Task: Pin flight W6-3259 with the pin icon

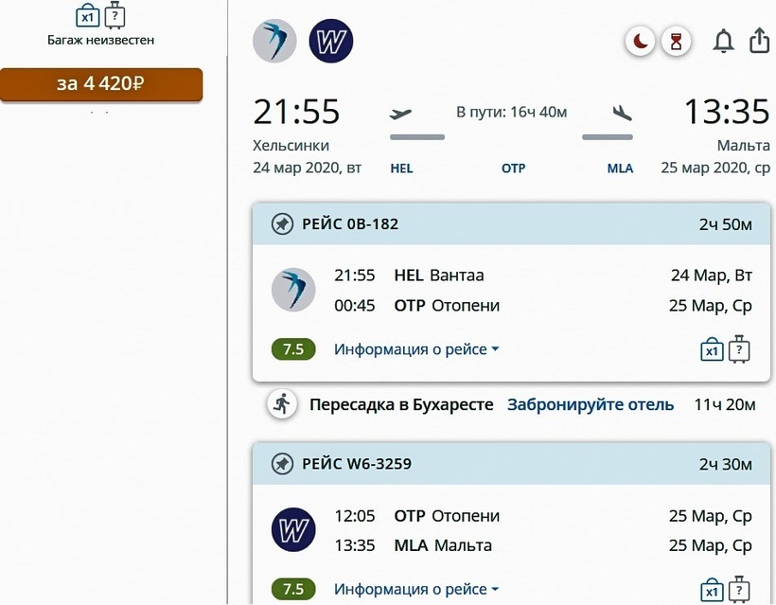Action: 282,464
